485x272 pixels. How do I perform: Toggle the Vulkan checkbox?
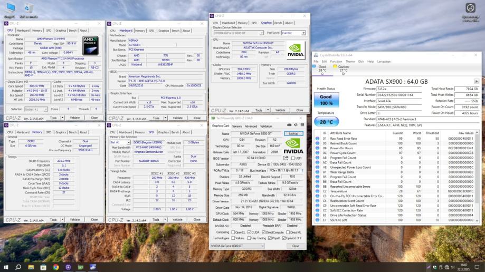[233, 238]
